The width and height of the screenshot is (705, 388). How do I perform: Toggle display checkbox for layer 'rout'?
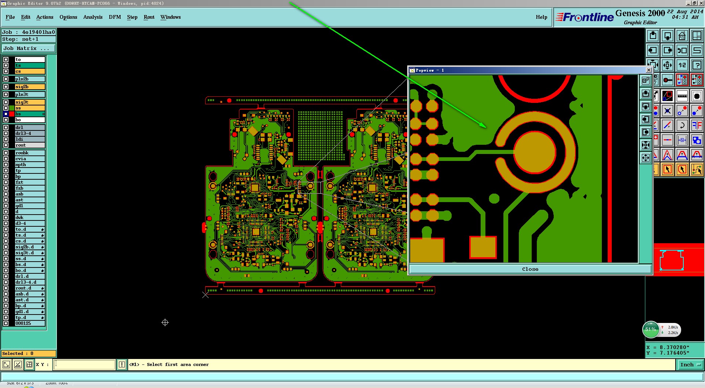(6, 145)
